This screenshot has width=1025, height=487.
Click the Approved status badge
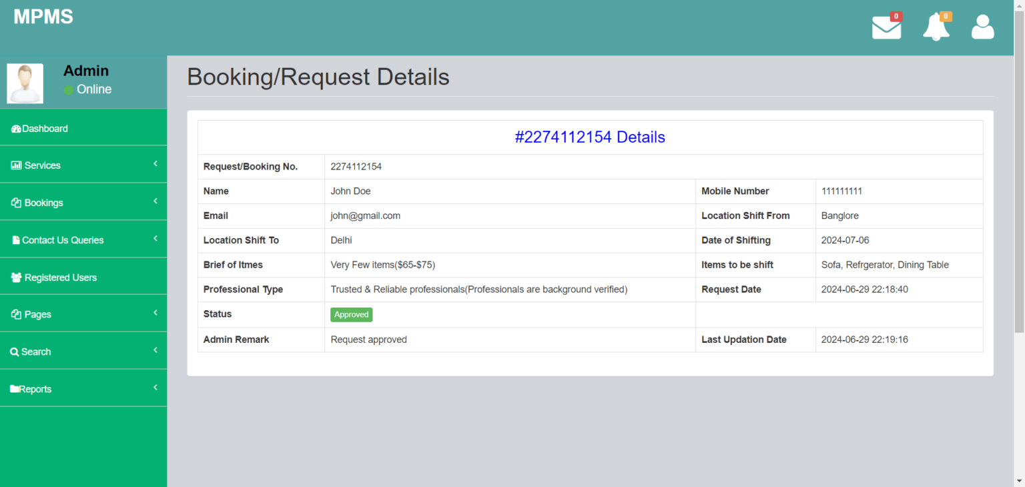pyautogui.click(x=351, y=314)
